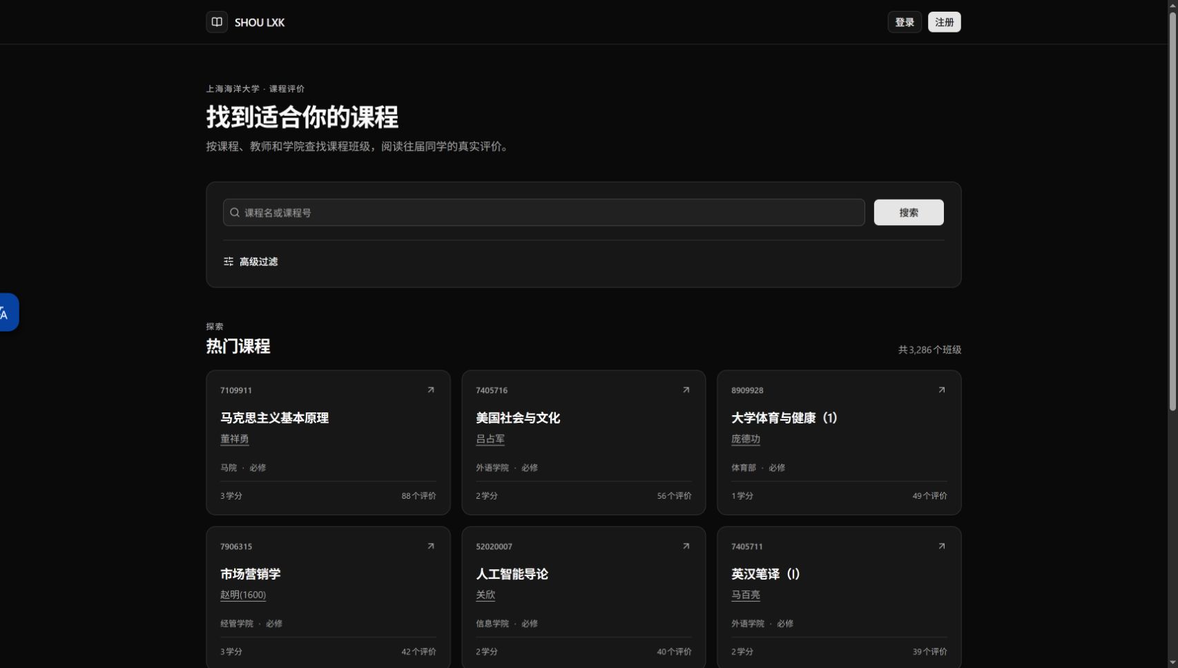
Task: Click the 42个评价 review count
Action: [x=419, y=652]
